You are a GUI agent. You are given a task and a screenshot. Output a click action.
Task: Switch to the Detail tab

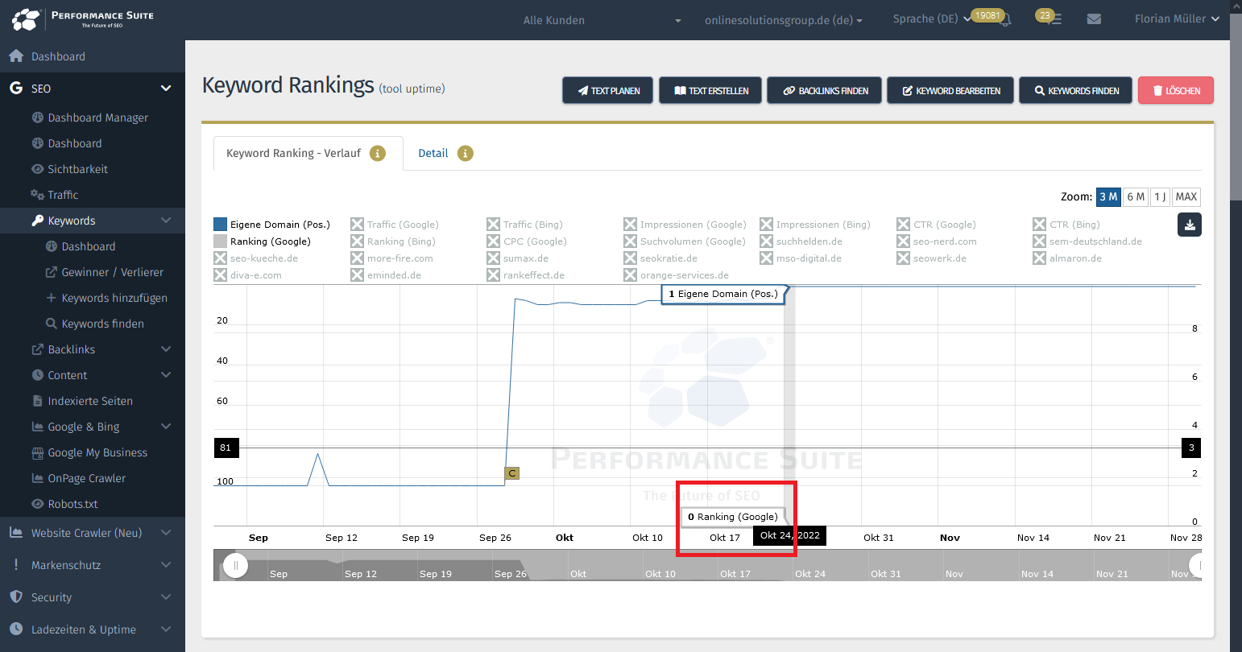433,153
